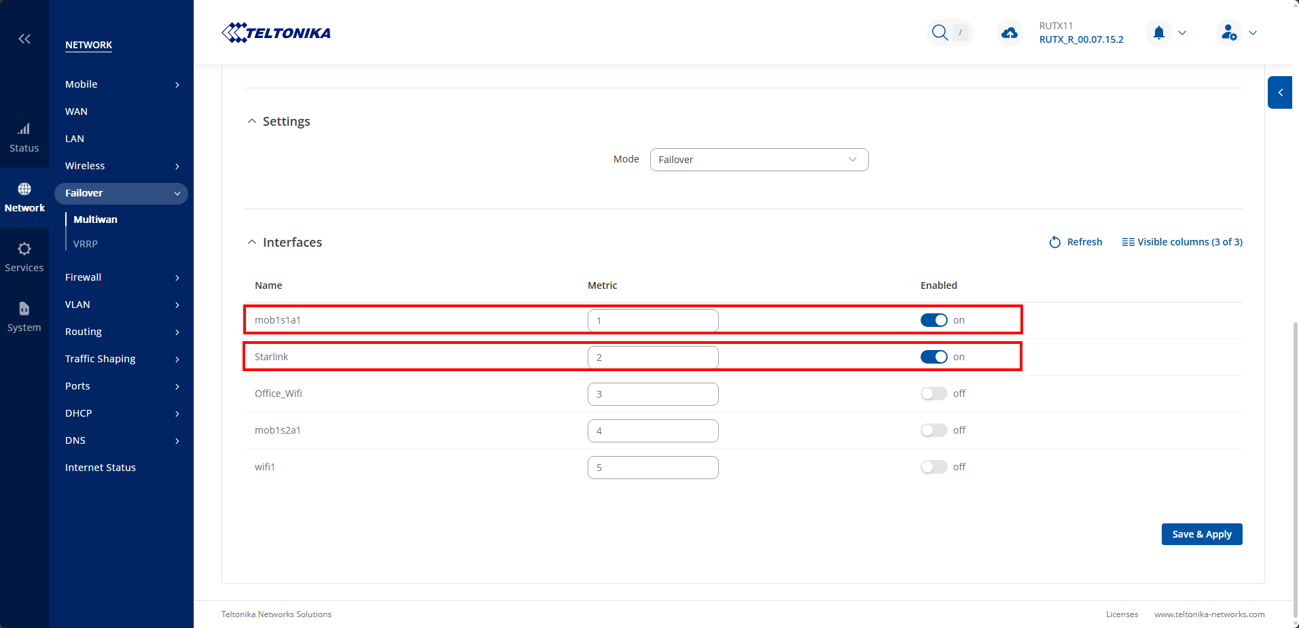Viewport: 1299px width, 628px height.
Task: Click the search magnifier icon
Action: 940,33
